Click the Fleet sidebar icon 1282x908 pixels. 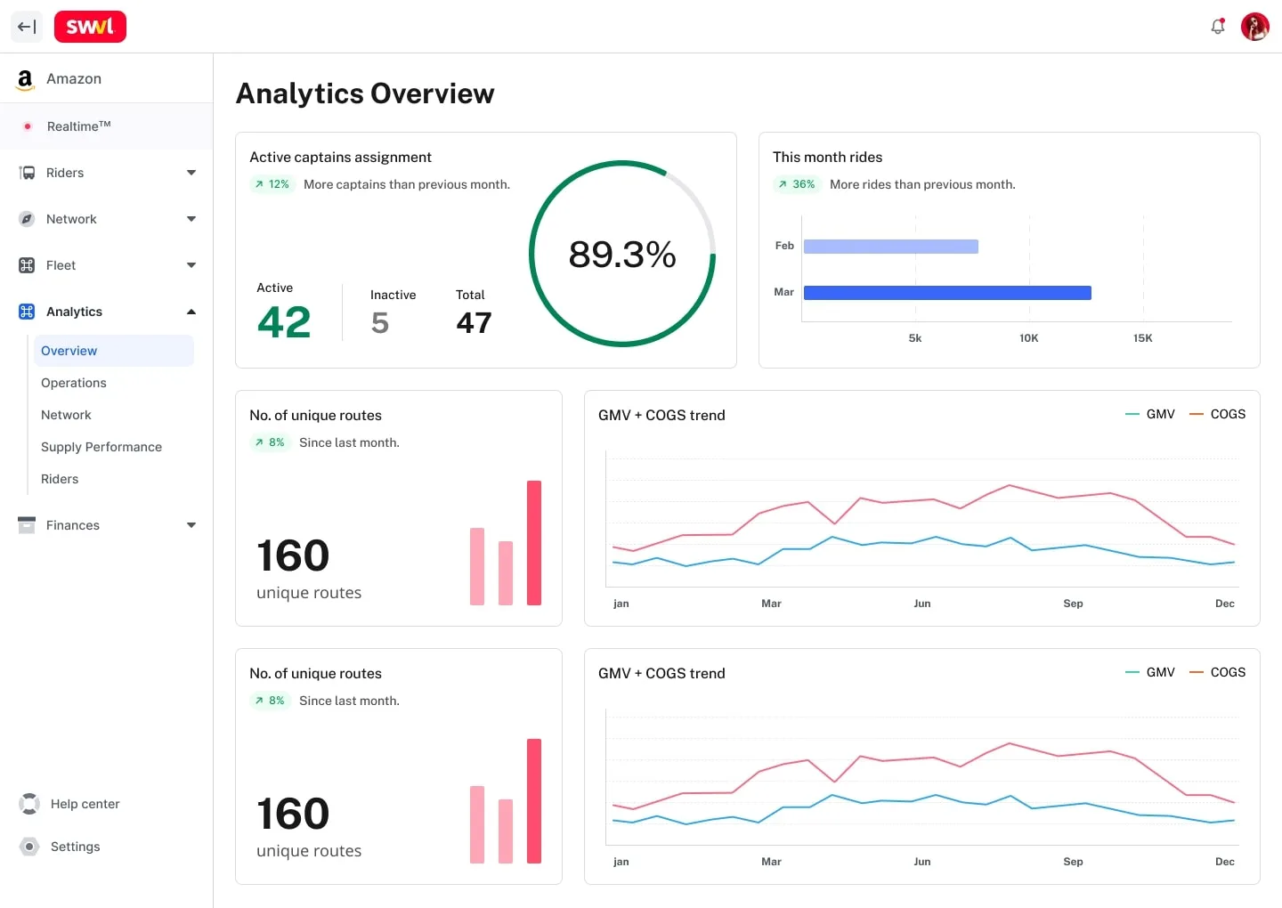(27, 265)
